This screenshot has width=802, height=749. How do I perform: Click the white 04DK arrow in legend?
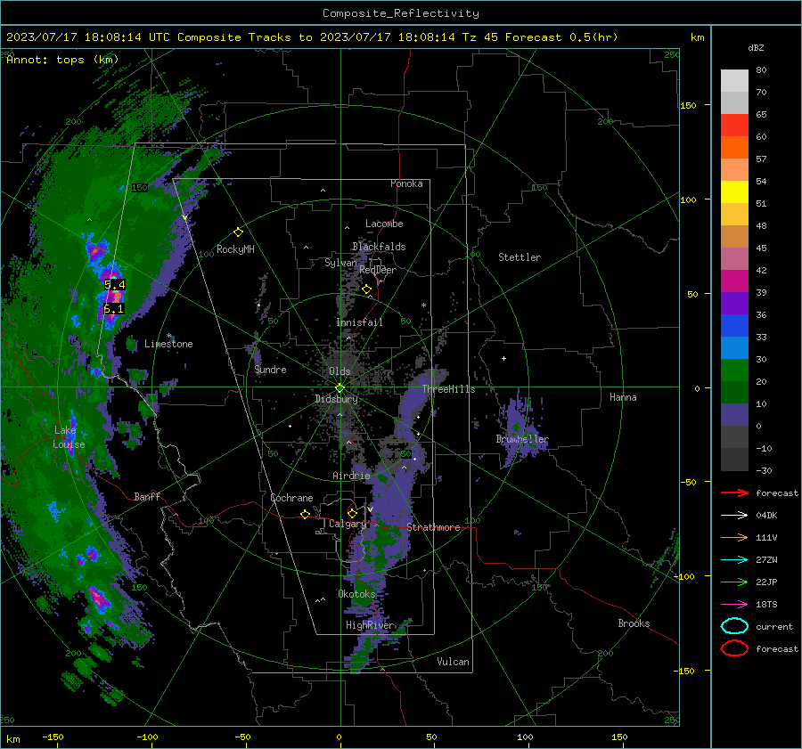click(734, 516)
